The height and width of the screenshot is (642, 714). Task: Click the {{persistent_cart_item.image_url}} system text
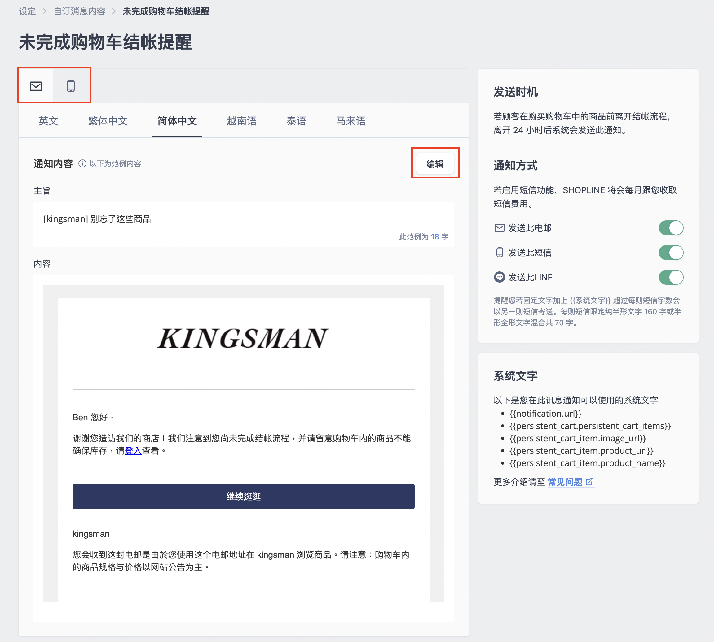click(577, 438)
